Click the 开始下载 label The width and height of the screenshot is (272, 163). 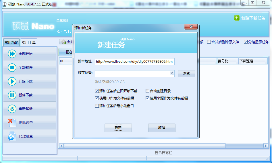point(26,81)
